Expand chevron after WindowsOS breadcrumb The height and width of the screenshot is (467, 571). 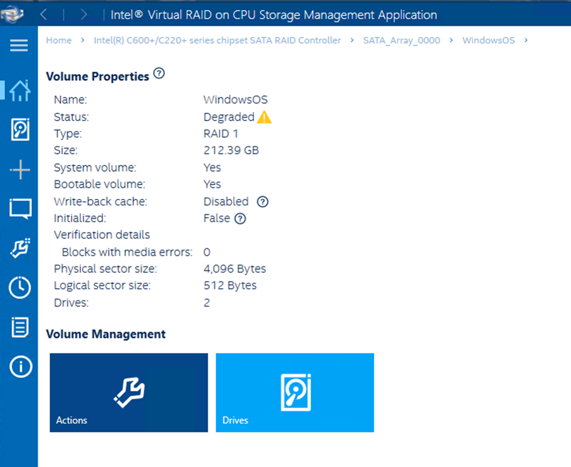pyautogui.click(x=526, y=40)
